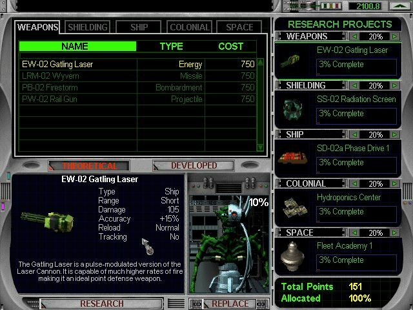
Task: Decrease the Space research allocation
Action: (356, 232)
